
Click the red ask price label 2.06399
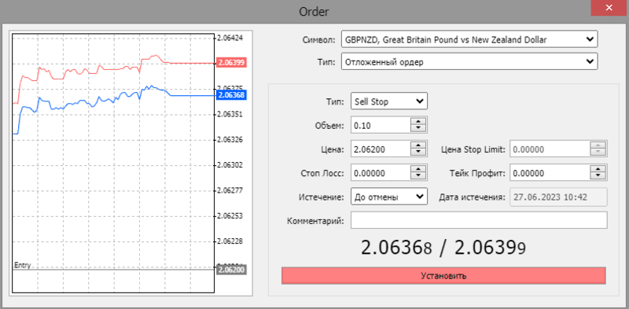tap(231, 63)
